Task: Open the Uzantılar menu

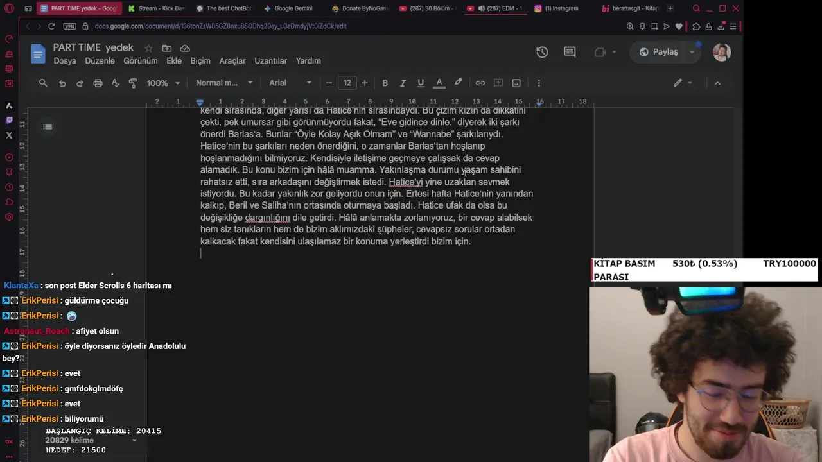Action: tap(270, 61)
